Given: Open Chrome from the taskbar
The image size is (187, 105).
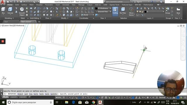Looking at the screenshot, I should pyautogui.click(x=93, y=102).
